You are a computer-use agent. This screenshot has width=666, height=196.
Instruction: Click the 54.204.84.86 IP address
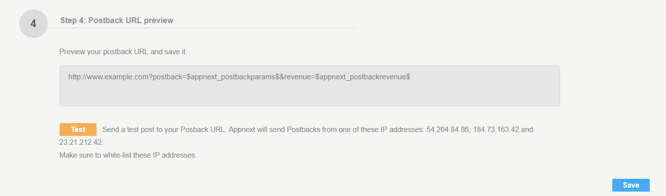pos(448,130)
